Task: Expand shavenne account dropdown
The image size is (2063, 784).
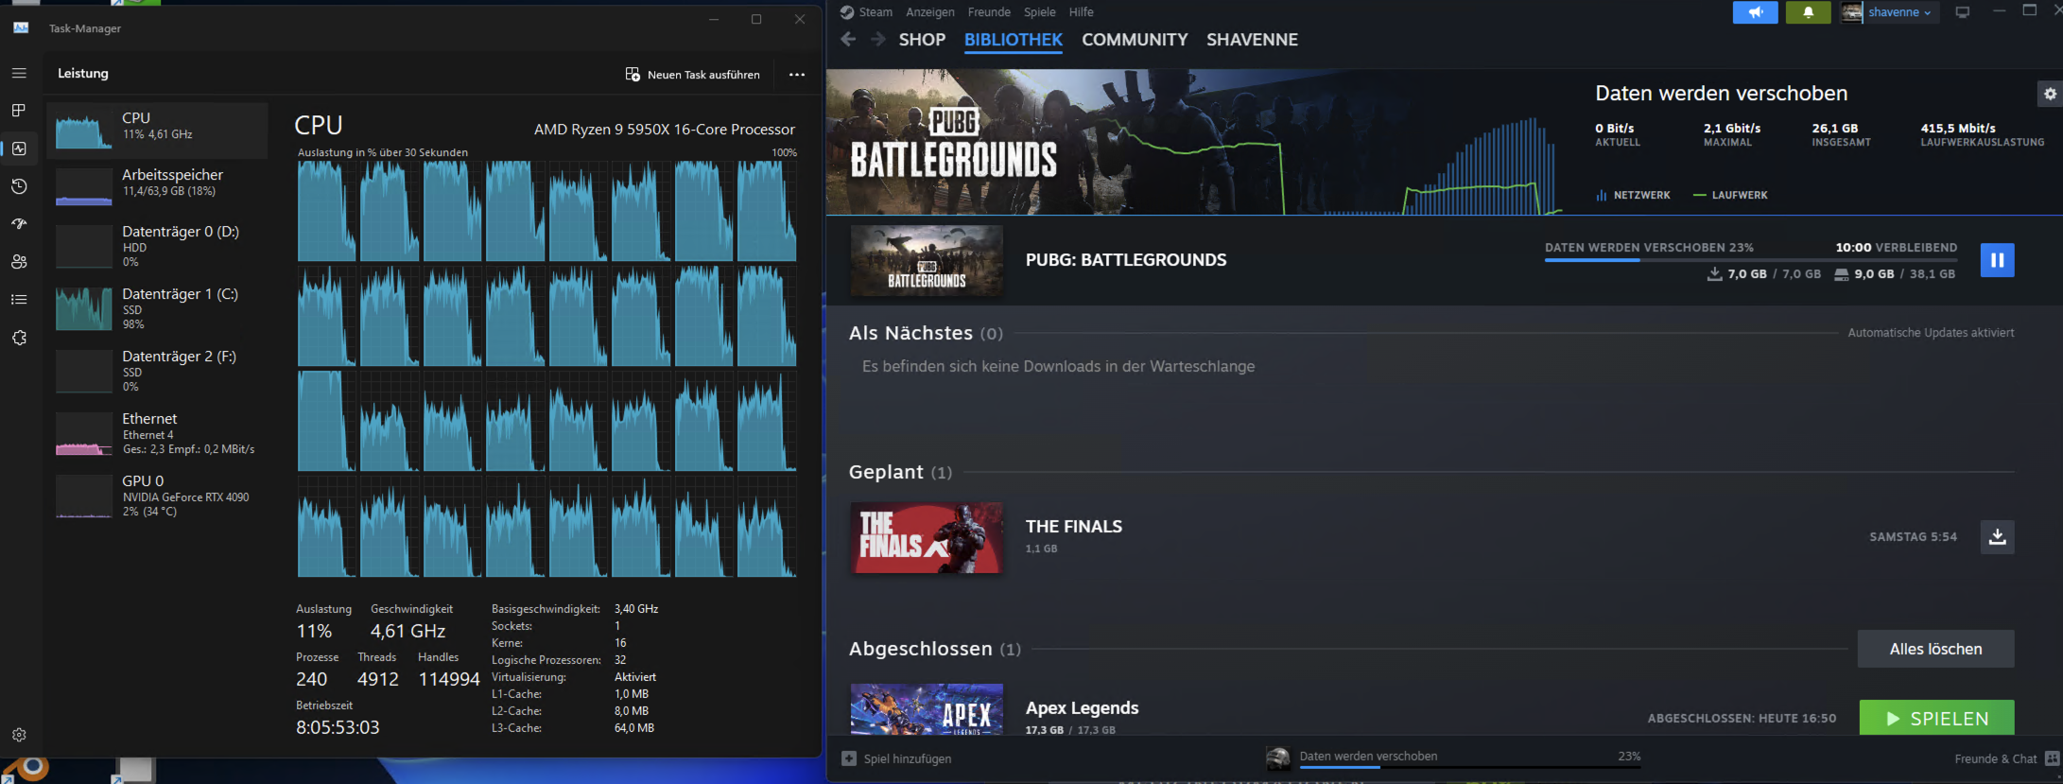Action: tap(1898, 12)
